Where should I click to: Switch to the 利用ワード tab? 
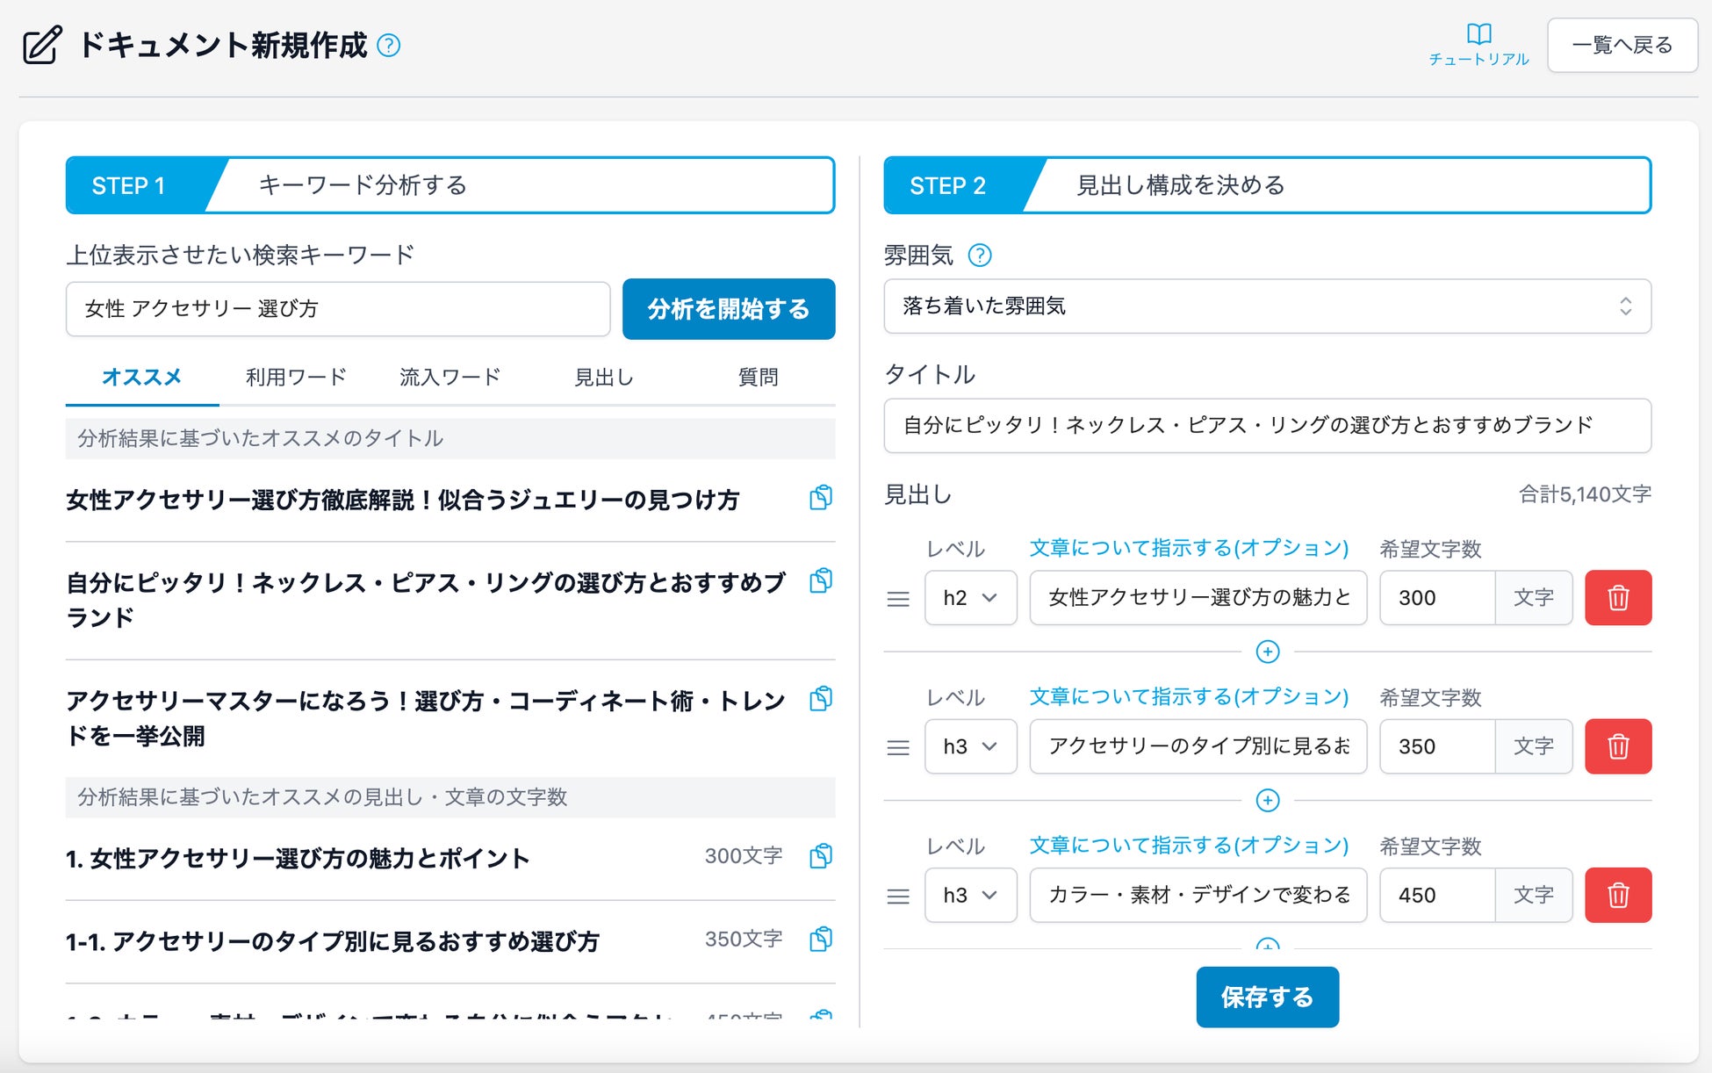pos(296,378)
